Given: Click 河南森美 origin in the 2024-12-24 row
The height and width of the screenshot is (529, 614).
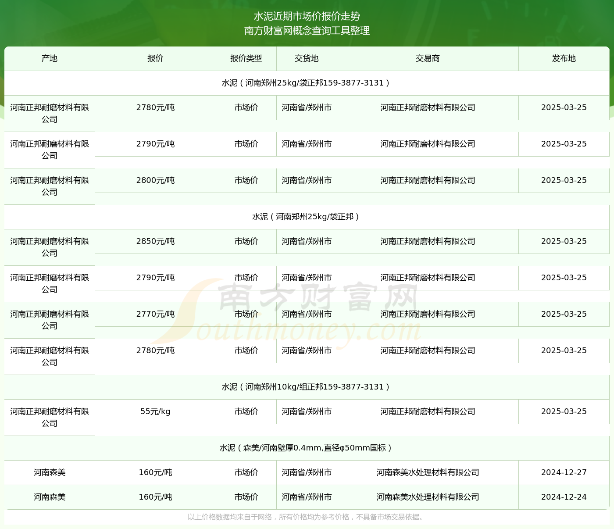Looking at the screenshot, I should coord(50,497).
